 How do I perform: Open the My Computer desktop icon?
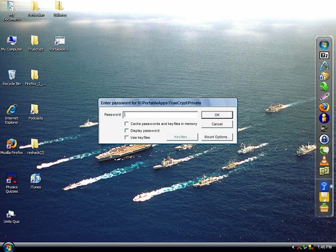click(x=11, y=43)
